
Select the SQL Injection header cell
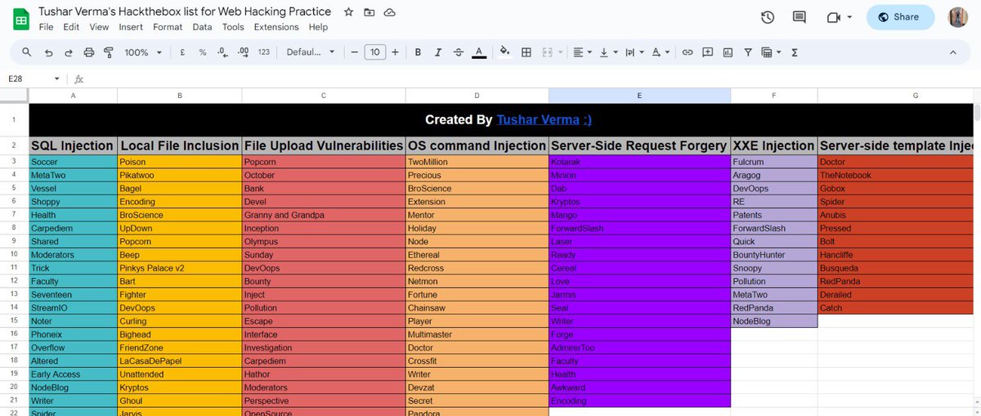pos(73,145)
